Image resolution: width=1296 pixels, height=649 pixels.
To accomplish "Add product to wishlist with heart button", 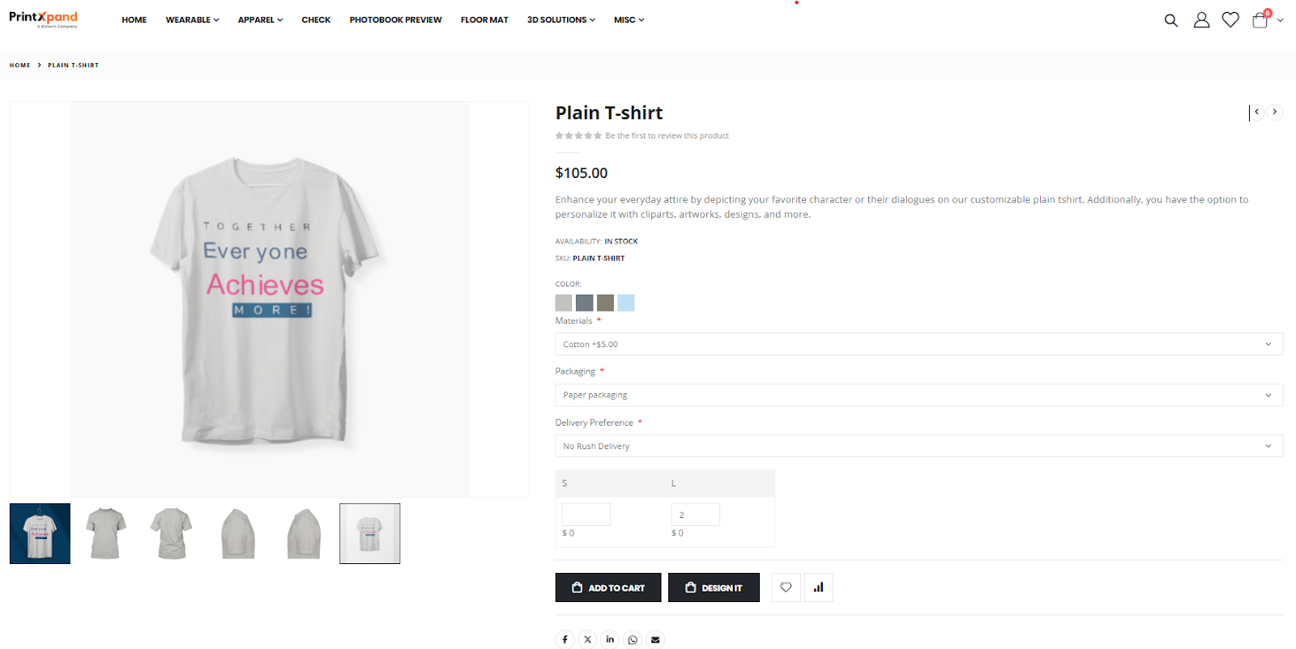I will (x=786, y=587).
